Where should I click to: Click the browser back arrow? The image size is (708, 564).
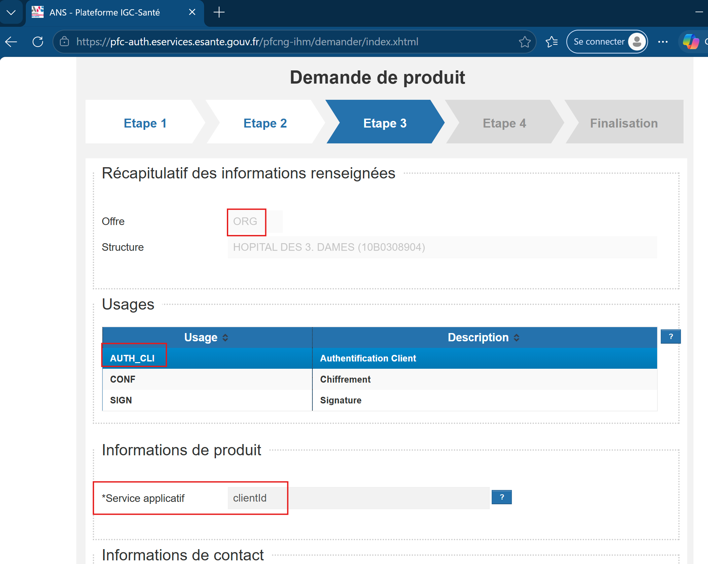point(11,42)
